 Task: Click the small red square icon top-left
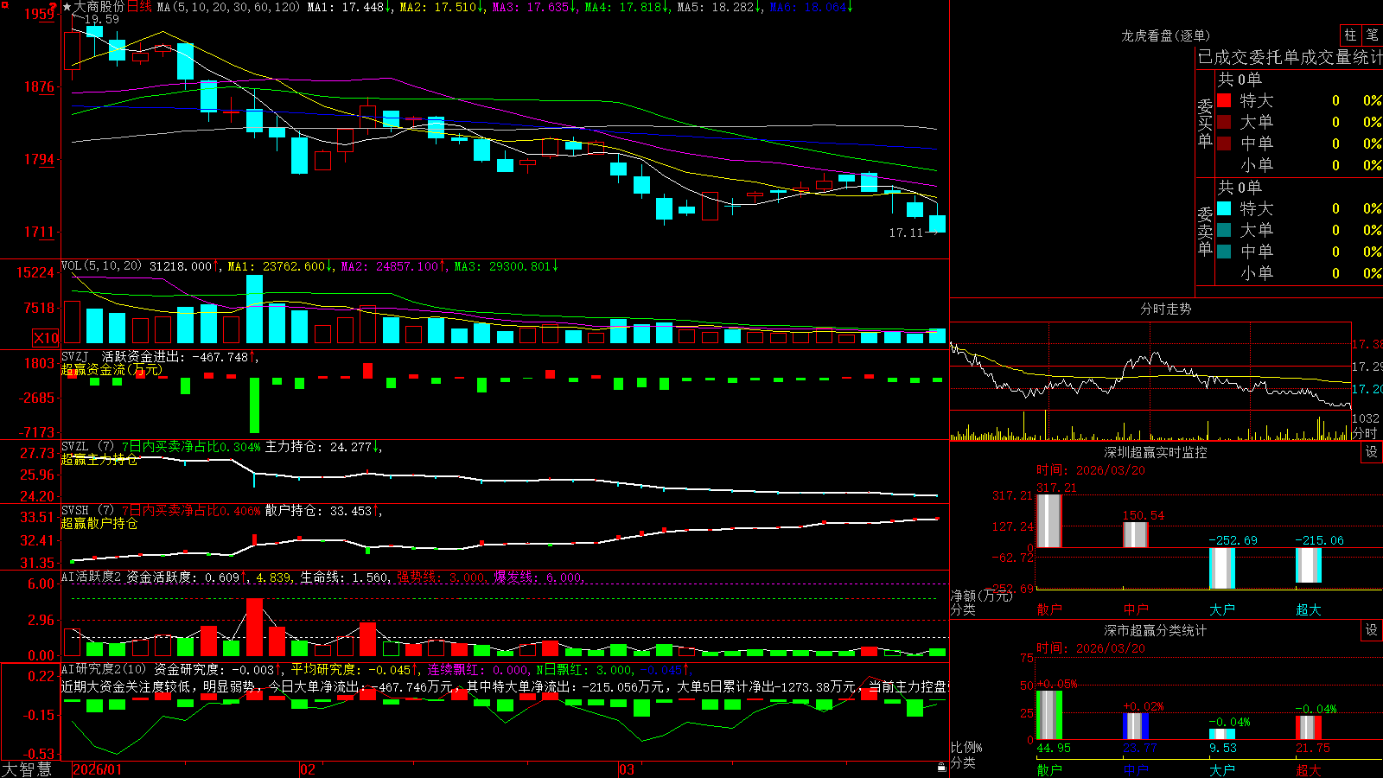tap(3, 4)
